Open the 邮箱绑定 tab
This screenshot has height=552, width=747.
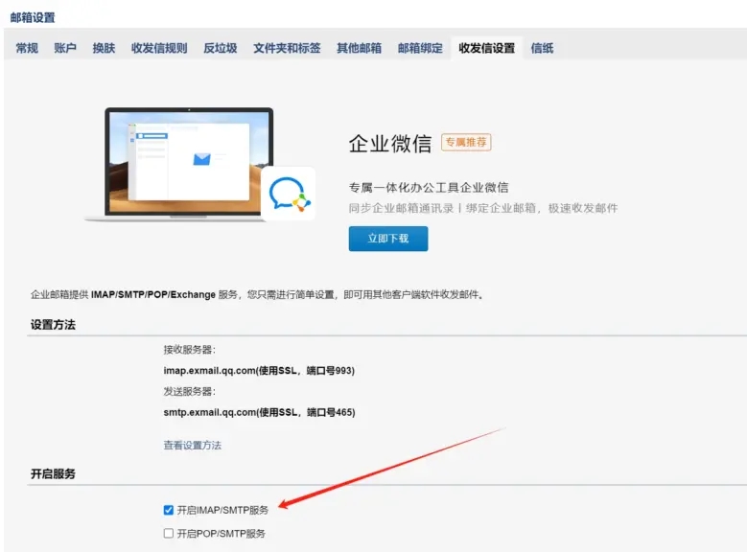[x=420, y=48]
